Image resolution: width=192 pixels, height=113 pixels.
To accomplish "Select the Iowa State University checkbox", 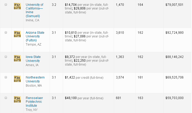I will [x=6, y=57].
